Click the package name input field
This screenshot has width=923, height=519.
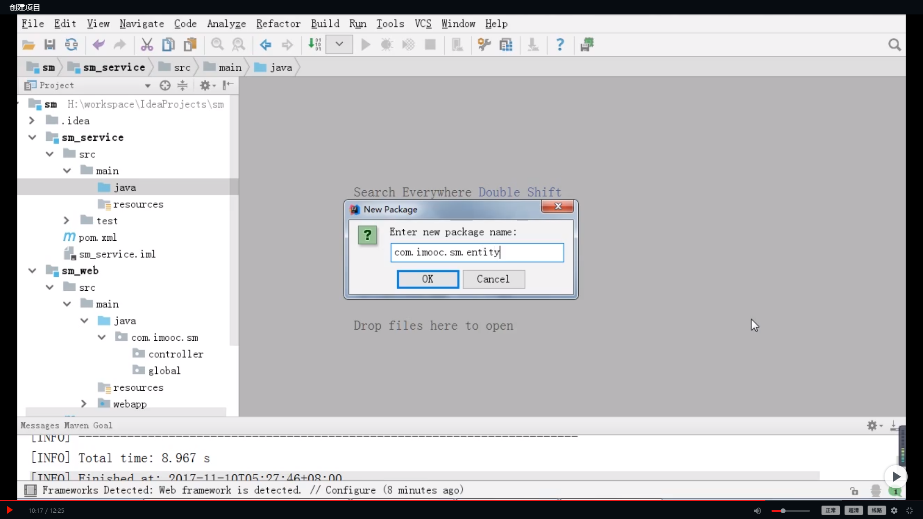tap(477, 252)
